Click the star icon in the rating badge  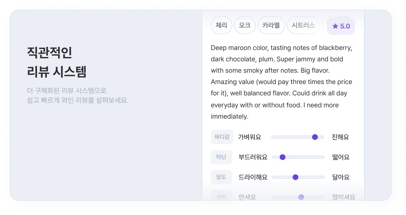pos(335,26)
